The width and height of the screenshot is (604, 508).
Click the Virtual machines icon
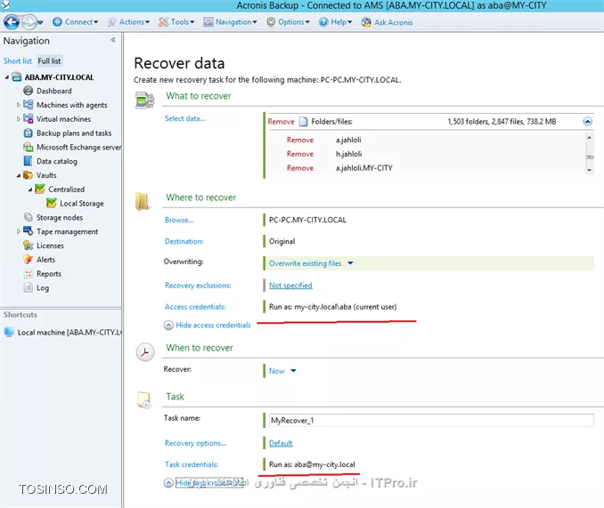tap(29, 119)
